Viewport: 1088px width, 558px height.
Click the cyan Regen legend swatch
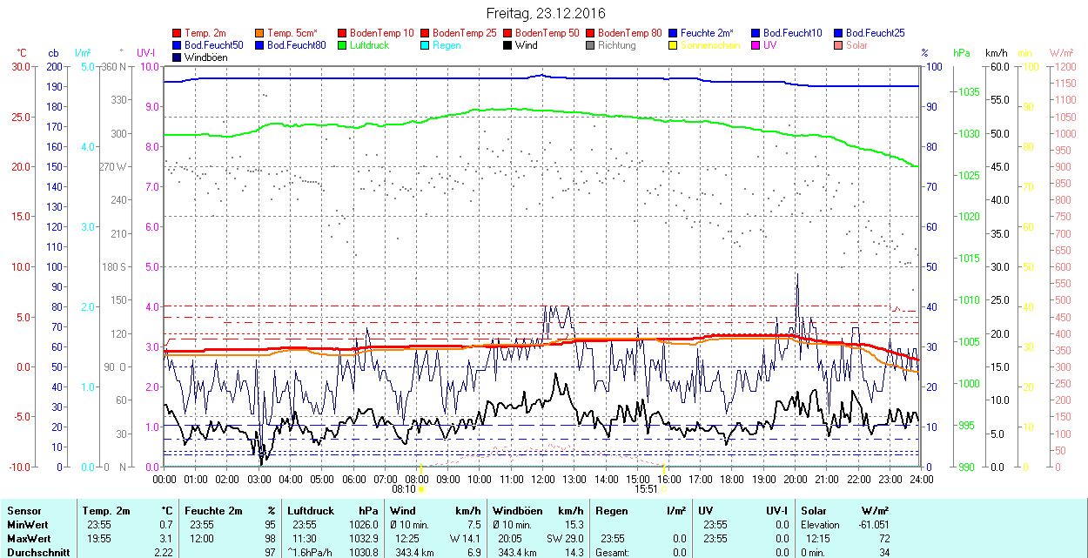(x=426, y=45)
